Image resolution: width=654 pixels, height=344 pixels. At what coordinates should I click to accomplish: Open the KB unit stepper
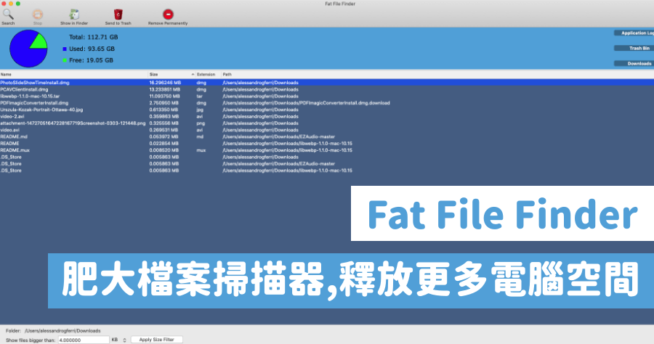[124, 340]
